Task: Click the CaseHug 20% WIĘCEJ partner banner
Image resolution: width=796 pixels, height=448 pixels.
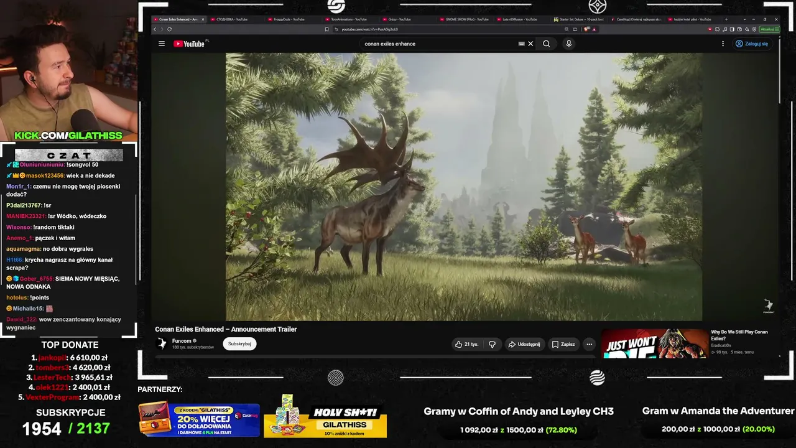Action: tap(198, 418)
